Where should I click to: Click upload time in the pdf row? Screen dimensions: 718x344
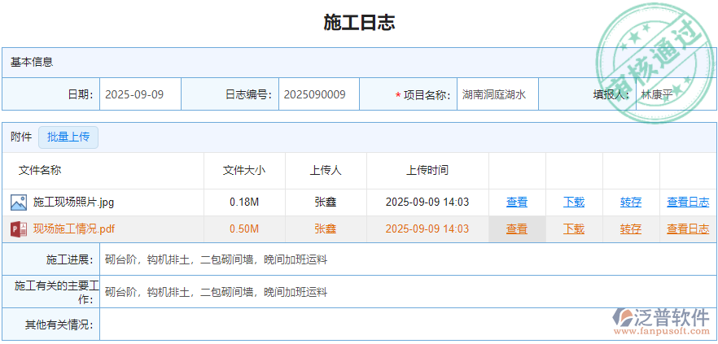[427, 229]
